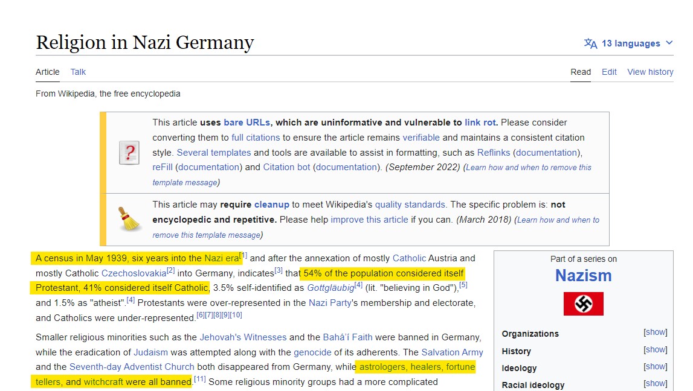Click citation reference [10]
Image resolution: width=693 pixels, height=391 pixels.
(236, 315)
